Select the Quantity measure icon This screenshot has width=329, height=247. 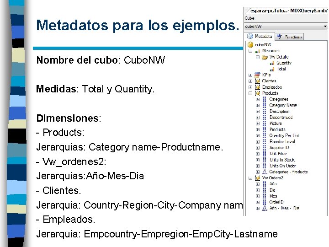[272, 63]
